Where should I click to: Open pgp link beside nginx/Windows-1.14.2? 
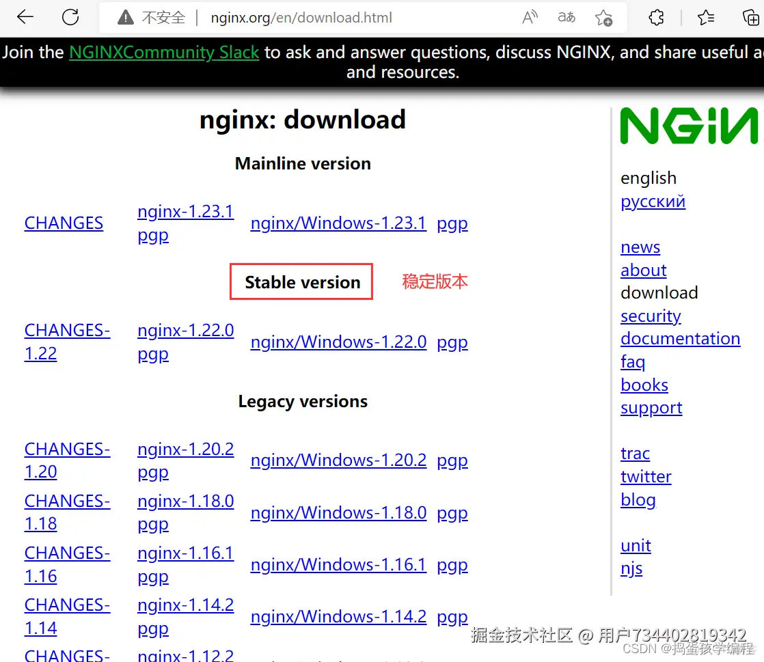tap(452, 617)
